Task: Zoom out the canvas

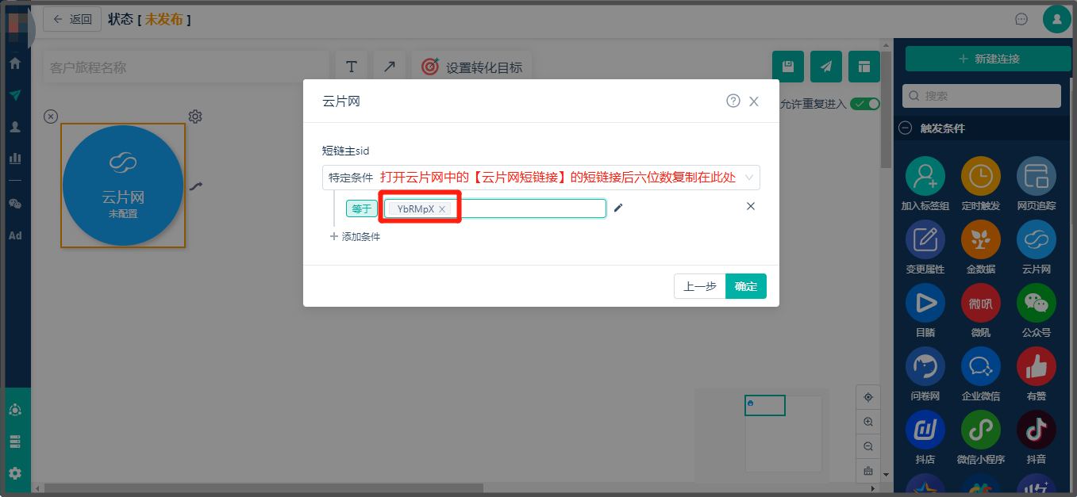Action: pyautogui.click(x=868, y=446)
